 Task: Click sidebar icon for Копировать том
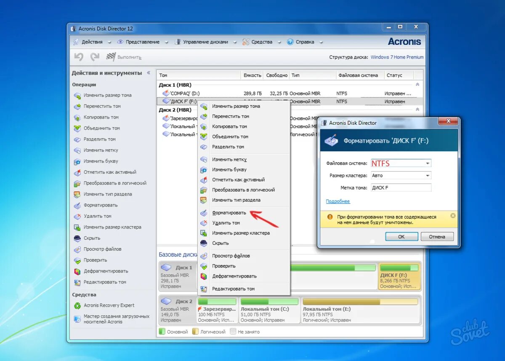[77, 118]
